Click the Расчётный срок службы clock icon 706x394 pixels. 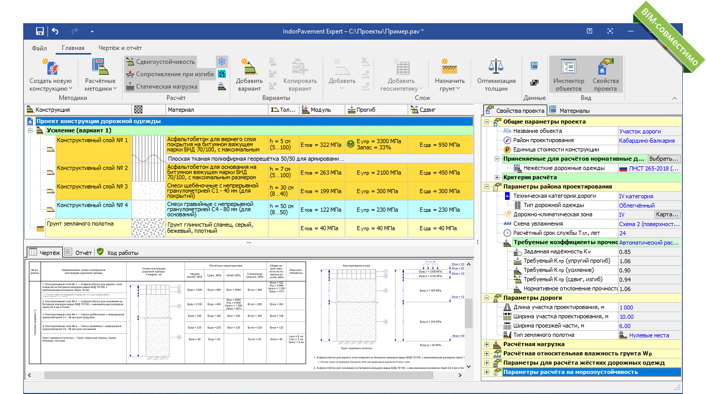tap(507, 233)
